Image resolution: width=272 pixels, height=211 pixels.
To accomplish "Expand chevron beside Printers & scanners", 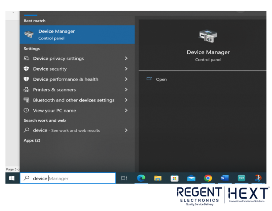I will [x=126, y=90].
